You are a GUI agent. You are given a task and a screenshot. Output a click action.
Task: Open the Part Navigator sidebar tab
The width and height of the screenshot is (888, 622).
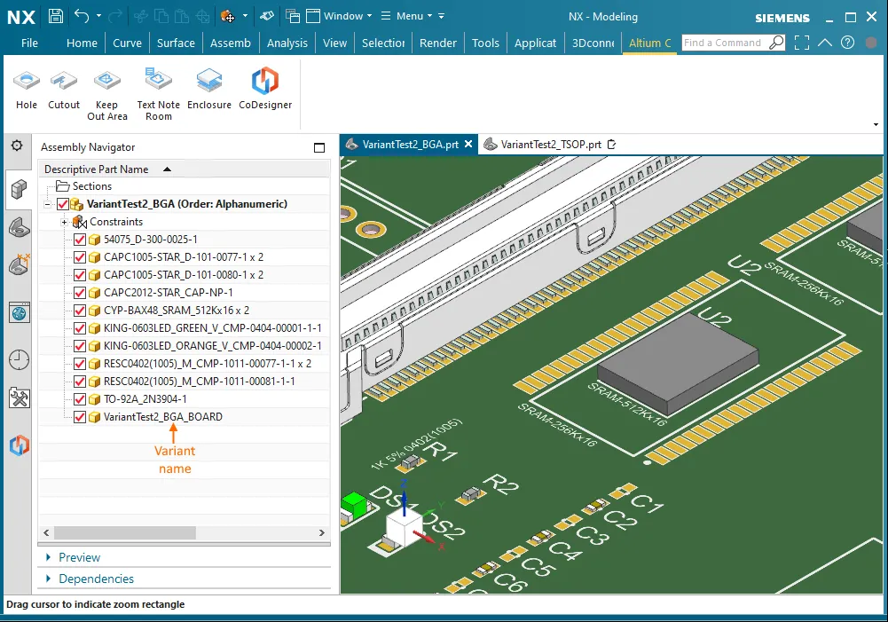click(19, 228)
